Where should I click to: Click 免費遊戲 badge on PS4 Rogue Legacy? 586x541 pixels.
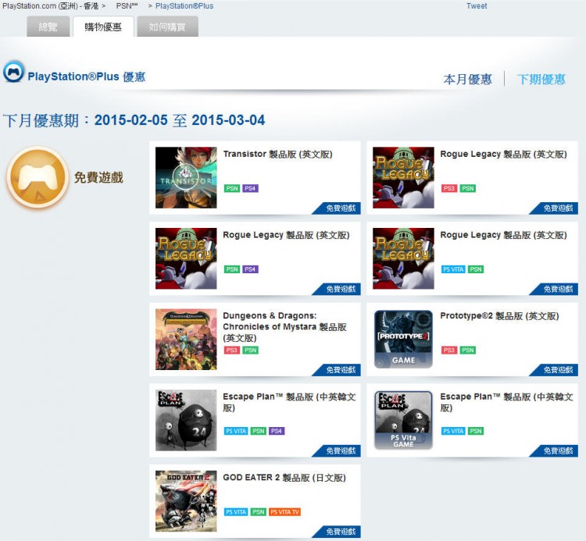[x=336, y=289]
